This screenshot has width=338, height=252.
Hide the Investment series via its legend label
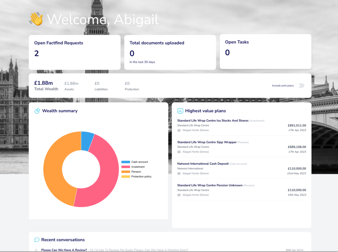pos(138,167)
